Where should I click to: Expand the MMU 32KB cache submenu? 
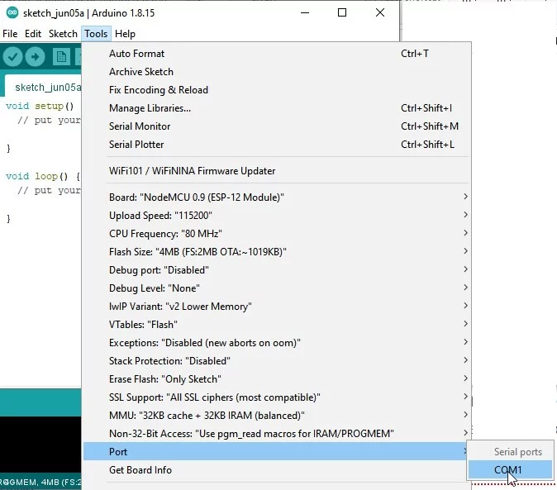click(277, 416)
